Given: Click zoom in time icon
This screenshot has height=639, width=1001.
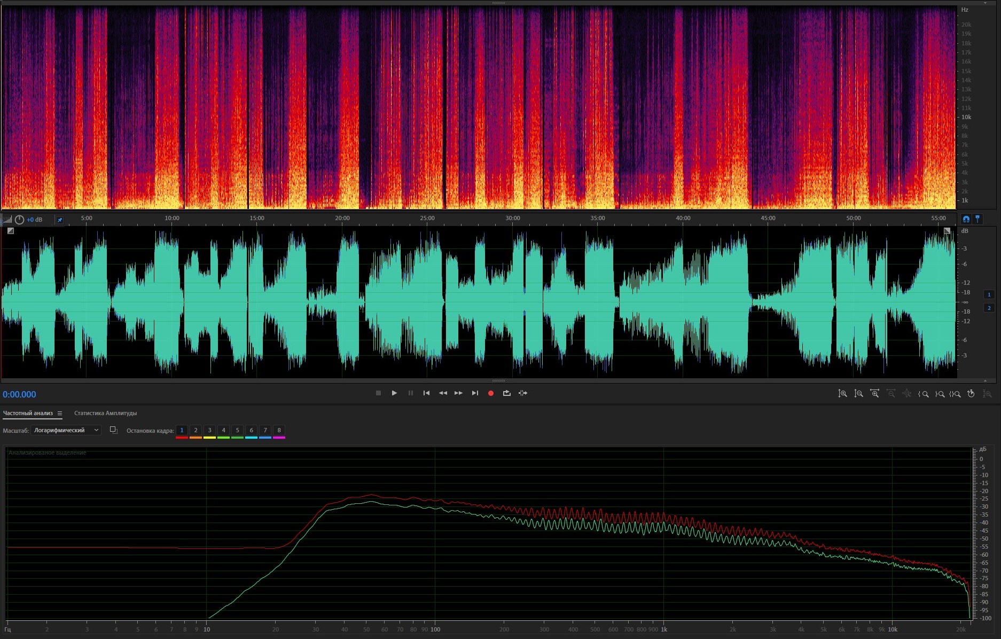Looking at the screenshot, I should pyautogui.click(x=874, y=394).
